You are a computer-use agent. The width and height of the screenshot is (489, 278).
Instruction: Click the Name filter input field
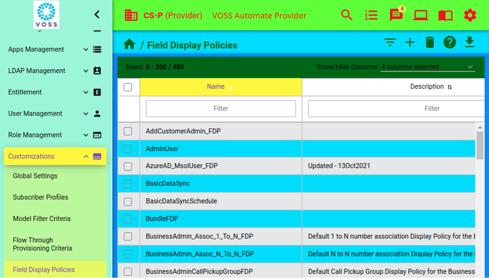221,108
